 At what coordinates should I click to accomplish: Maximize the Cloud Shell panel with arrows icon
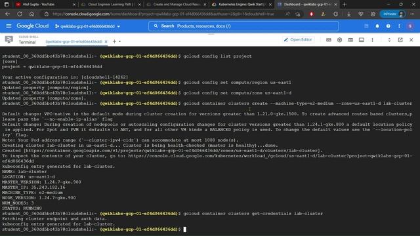point(389,40)
